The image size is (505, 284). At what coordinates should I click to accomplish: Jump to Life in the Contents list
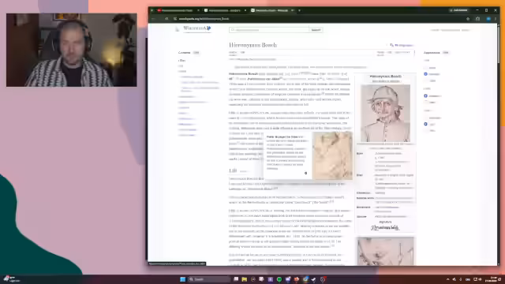click(x=181, y=65)
